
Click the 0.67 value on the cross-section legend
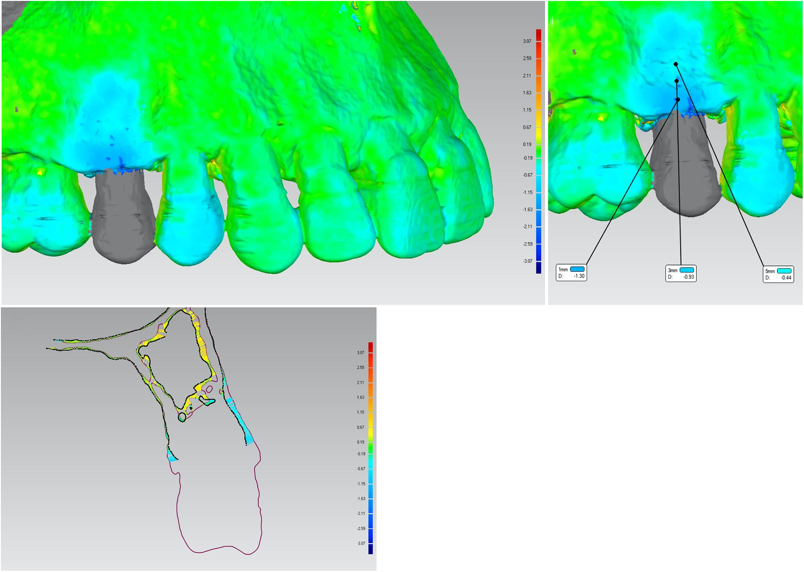360,427
